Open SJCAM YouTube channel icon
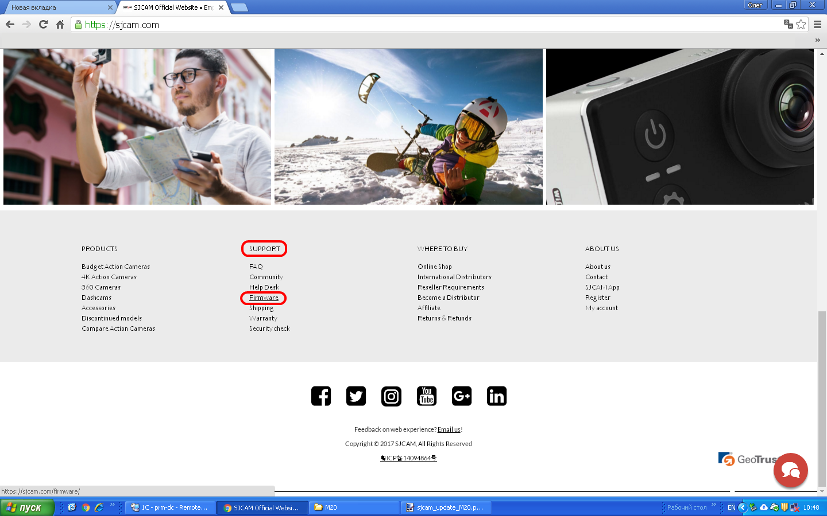This screenshot has height=516, width=827. click(427, 396)
